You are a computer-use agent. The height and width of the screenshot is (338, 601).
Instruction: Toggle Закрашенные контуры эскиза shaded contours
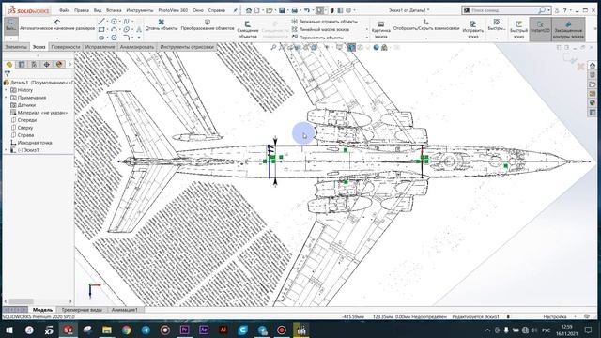[x=568, y=29]
